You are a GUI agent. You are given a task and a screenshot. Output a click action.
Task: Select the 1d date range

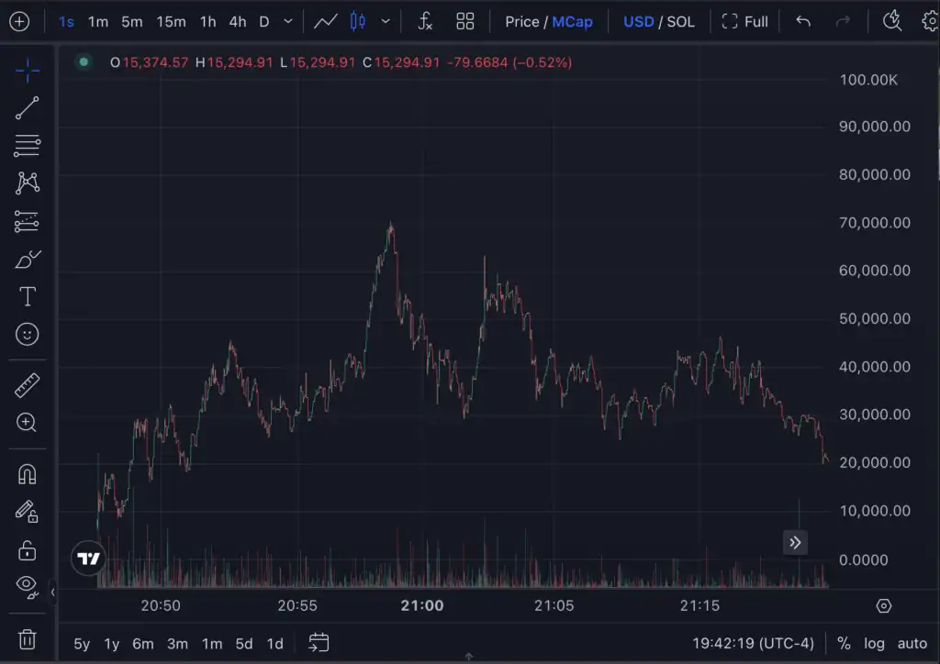274,644
